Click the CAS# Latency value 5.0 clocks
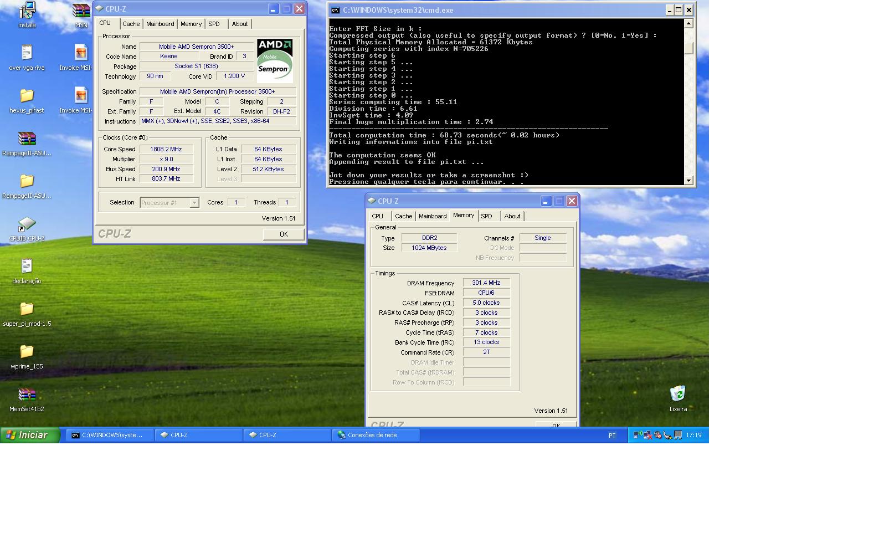 coord(486,303)
